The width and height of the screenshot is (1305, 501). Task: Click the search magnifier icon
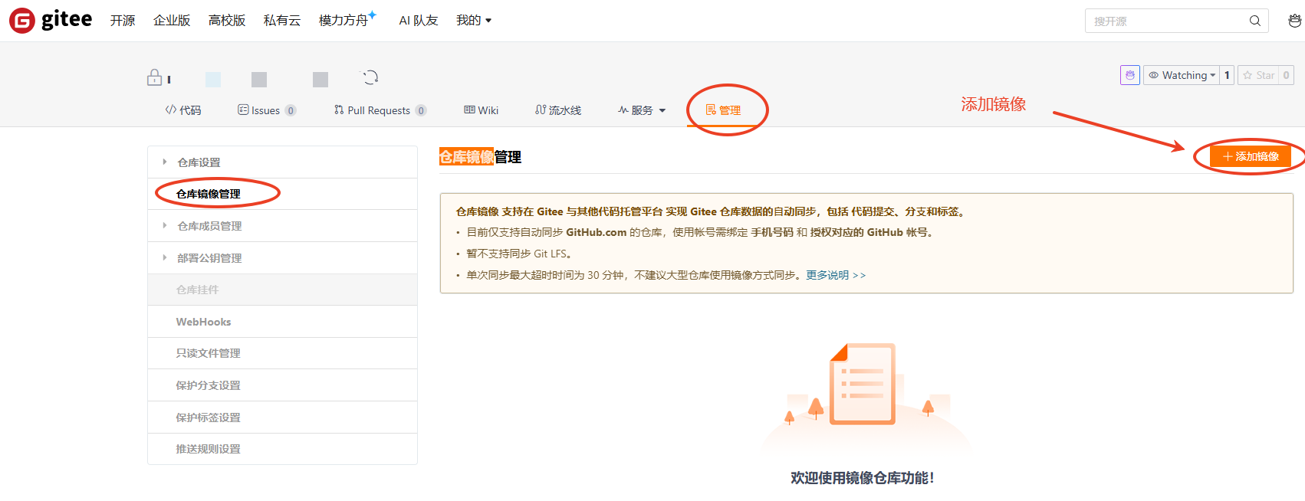[x=1254, y=21]
